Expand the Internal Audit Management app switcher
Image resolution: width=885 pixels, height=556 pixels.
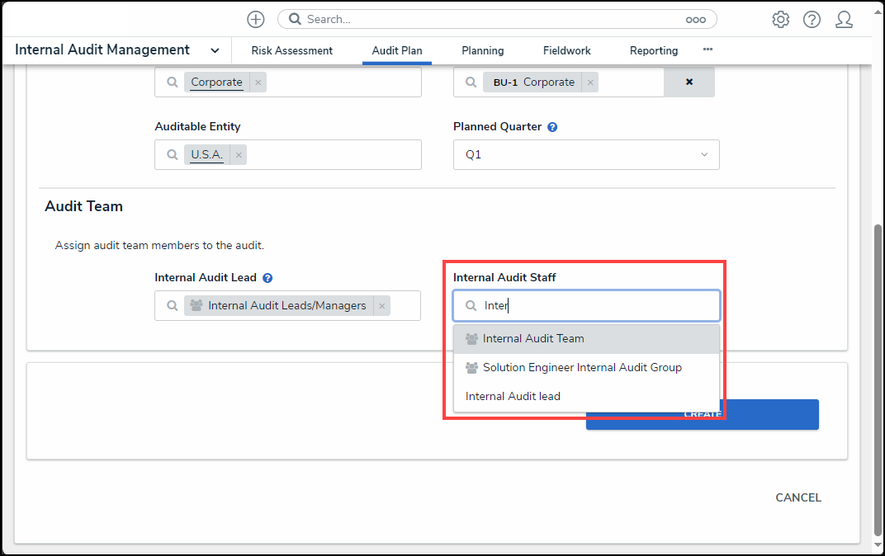(x=215, y=50)
